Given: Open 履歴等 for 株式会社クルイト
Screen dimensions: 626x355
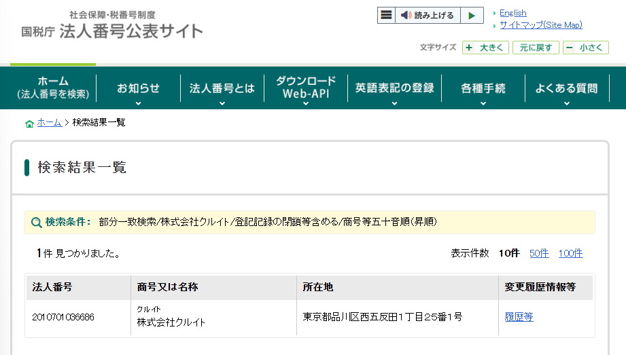Looking at the screenshot, I should click(x=519, y=317).
